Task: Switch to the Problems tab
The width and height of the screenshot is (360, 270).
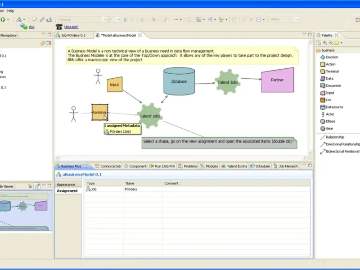Action: pyautogui.click(x=188, y=166)
